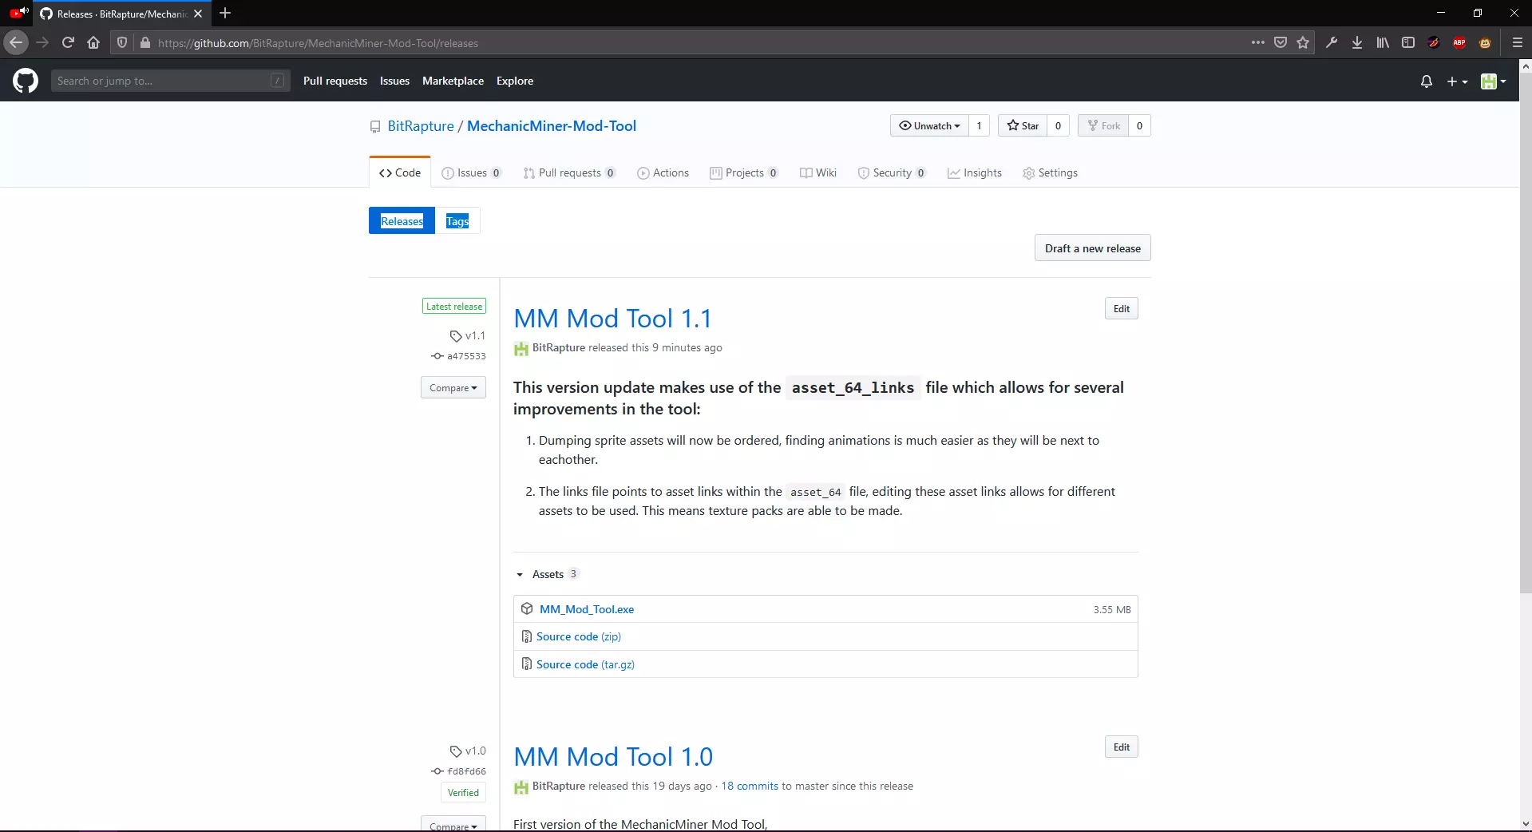Visit the Marketplace navigation link
The width and height of the screenshot is (1532, 832).
[x=453, y=81]
